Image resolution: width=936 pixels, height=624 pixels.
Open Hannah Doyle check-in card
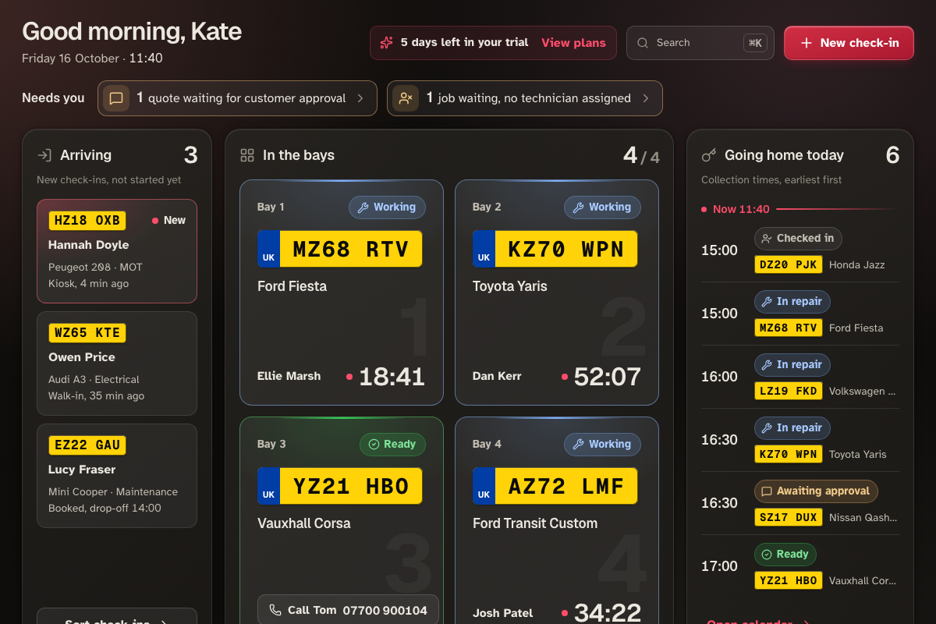tap(117, 251)
